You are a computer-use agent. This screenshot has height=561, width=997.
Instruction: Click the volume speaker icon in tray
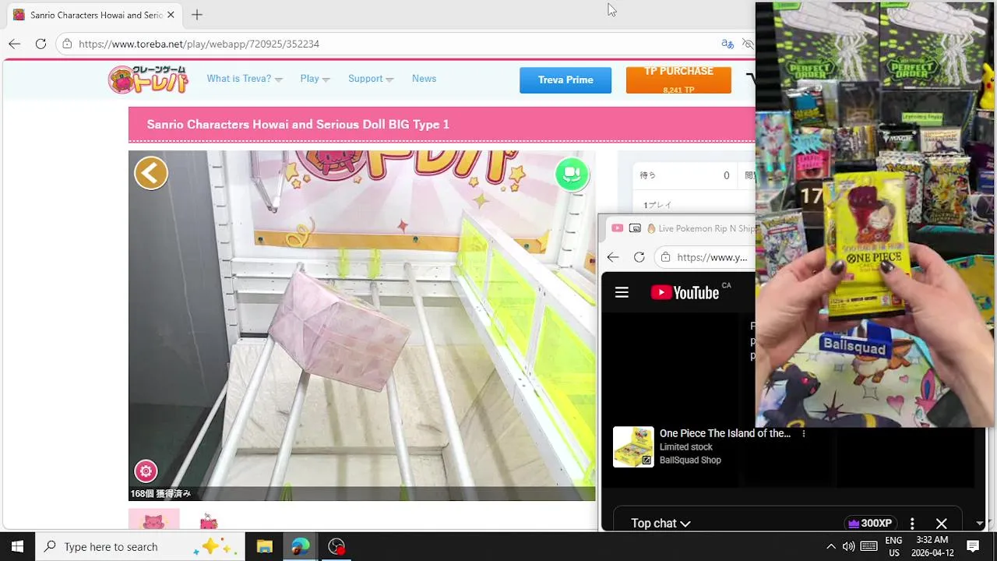[849, 546]
